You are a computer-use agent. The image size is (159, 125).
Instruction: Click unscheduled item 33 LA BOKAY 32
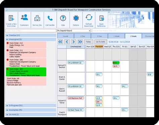pos(75,86)
